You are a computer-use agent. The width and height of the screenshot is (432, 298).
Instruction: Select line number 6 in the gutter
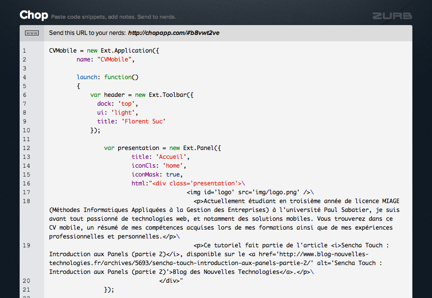pos(24,95)
